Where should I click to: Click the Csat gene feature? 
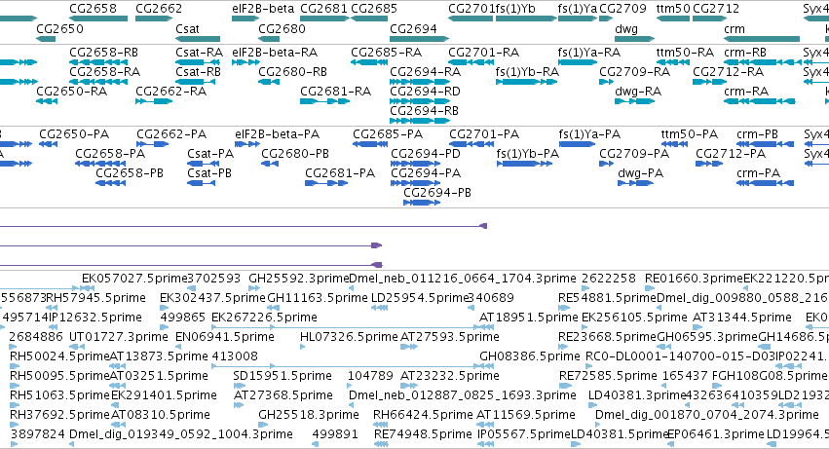point(198,39)
